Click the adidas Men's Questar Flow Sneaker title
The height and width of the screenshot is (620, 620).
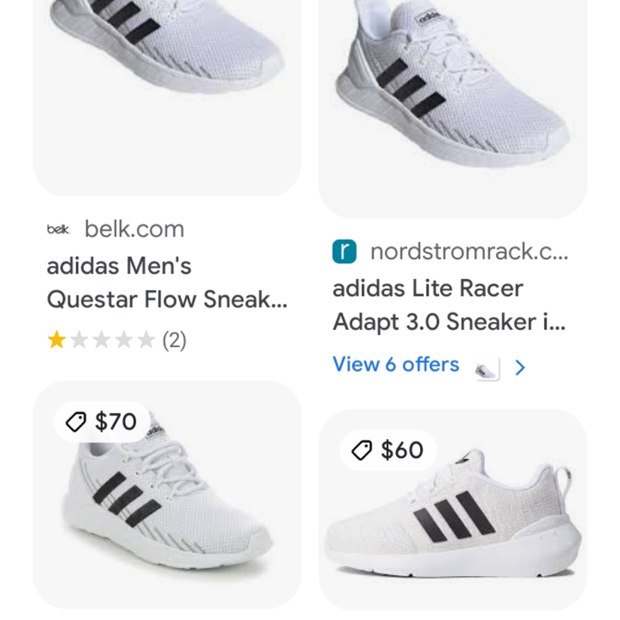169,282
